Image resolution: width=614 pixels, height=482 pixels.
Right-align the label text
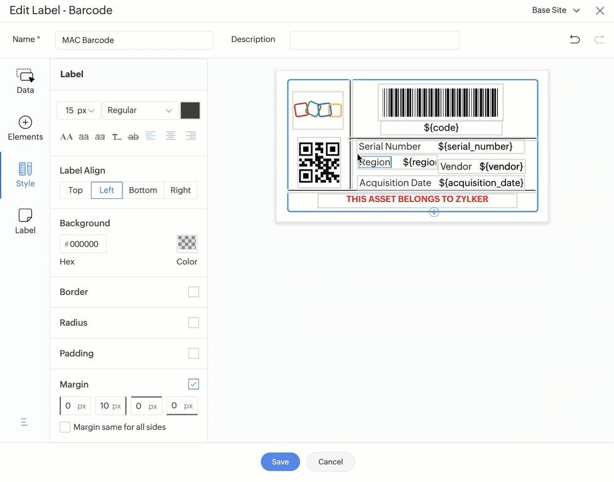191,136
